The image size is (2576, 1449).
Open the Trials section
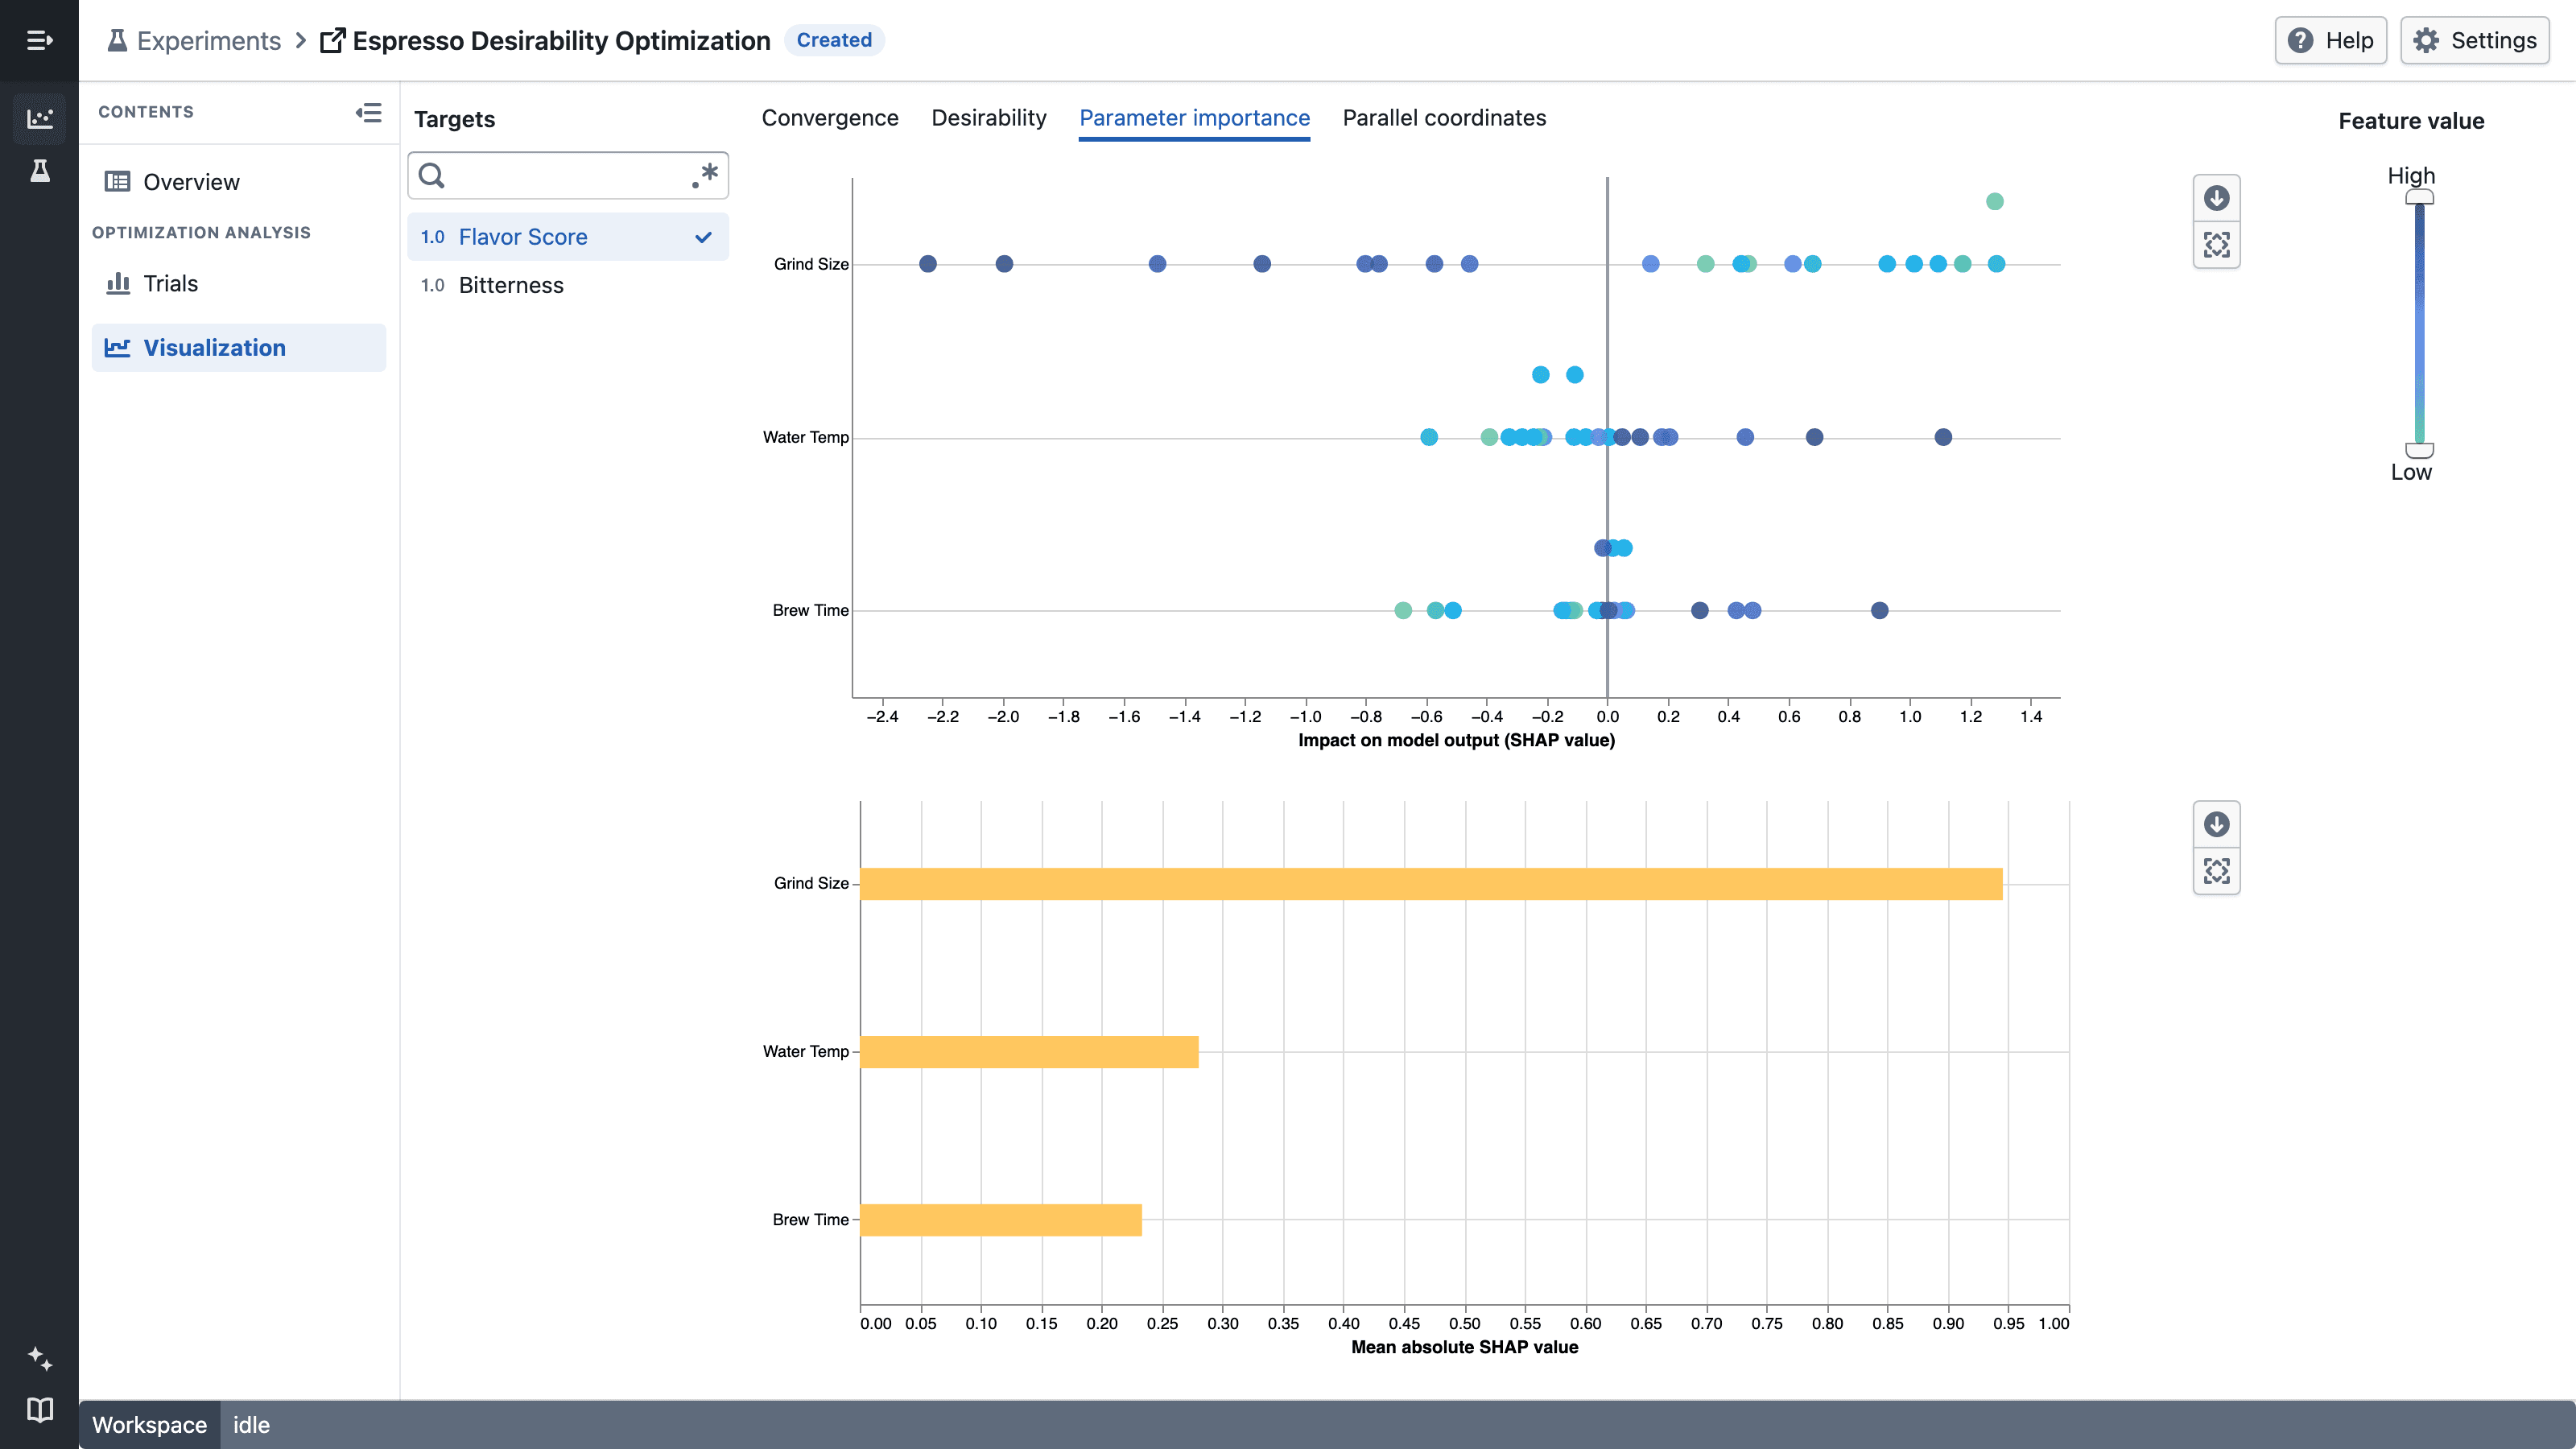click(x=238, y=284)
